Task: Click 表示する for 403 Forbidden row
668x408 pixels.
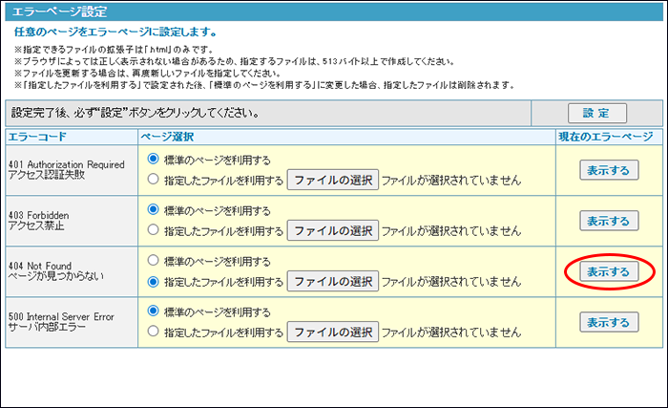Action: pyautogui.click(x=609, y=221)
